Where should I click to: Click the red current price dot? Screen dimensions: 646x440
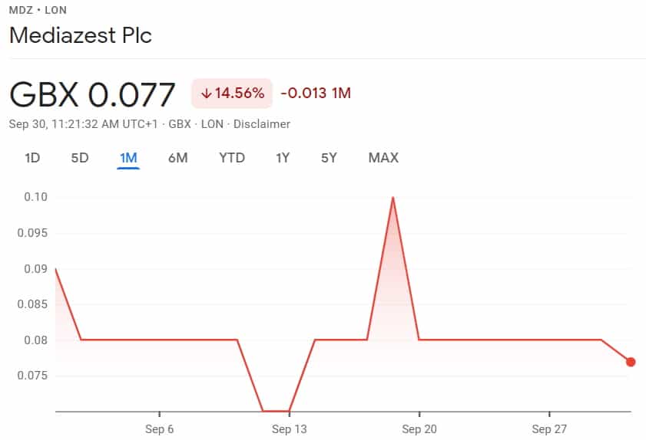[631, 362]
